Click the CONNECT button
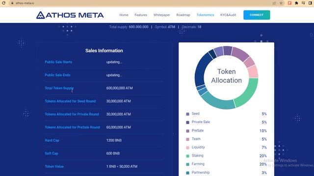 257,15
